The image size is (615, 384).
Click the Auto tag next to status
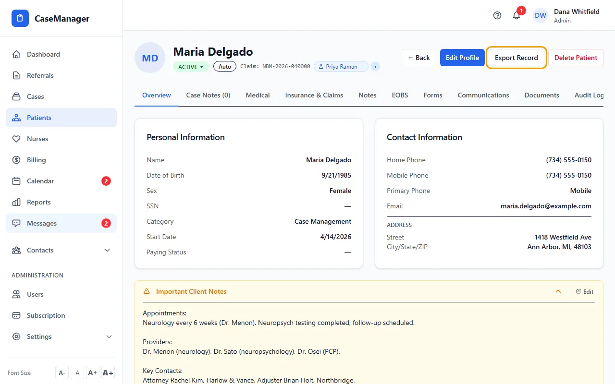225,67
